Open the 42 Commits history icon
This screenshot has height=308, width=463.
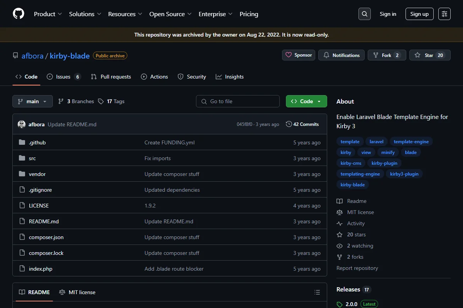(x=289, y=124)
